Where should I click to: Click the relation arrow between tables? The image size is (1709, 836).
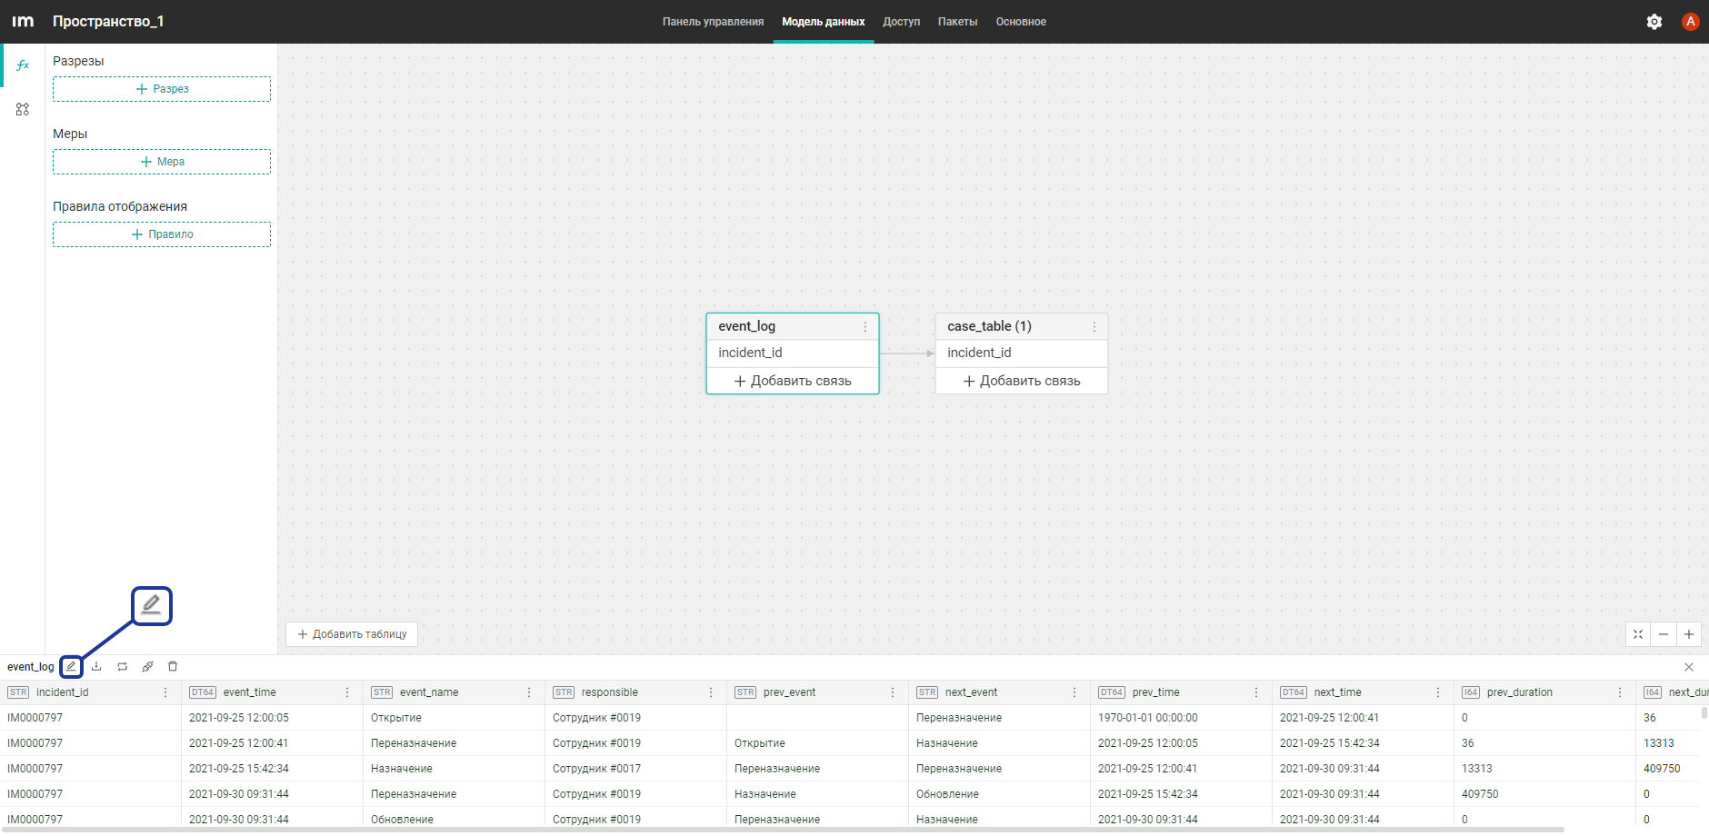click(907, 353)
